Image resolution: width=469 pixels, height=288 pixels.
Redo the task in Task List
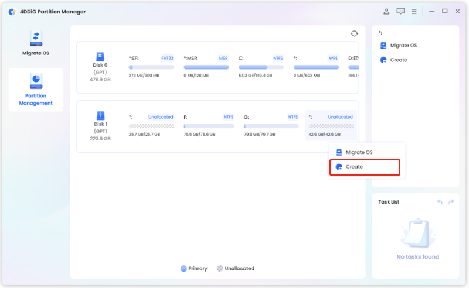pos(451,202)
